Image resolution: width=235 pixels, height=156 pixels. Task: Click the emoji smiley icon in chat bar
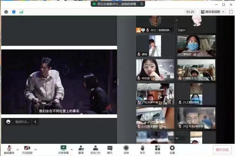pyautogui.click(x=8, y=122)
